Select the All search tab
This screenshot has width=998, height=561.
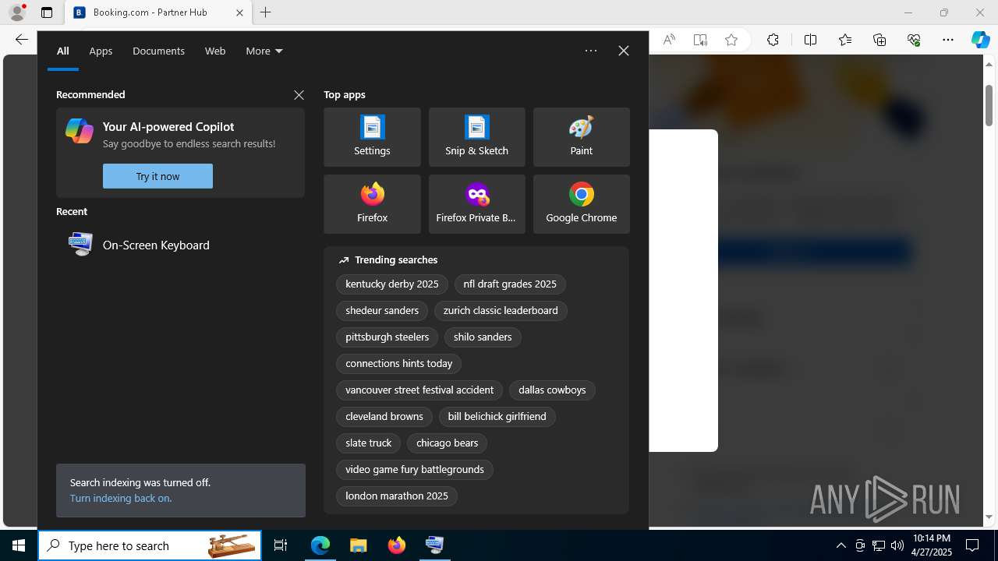coord(63,51)
